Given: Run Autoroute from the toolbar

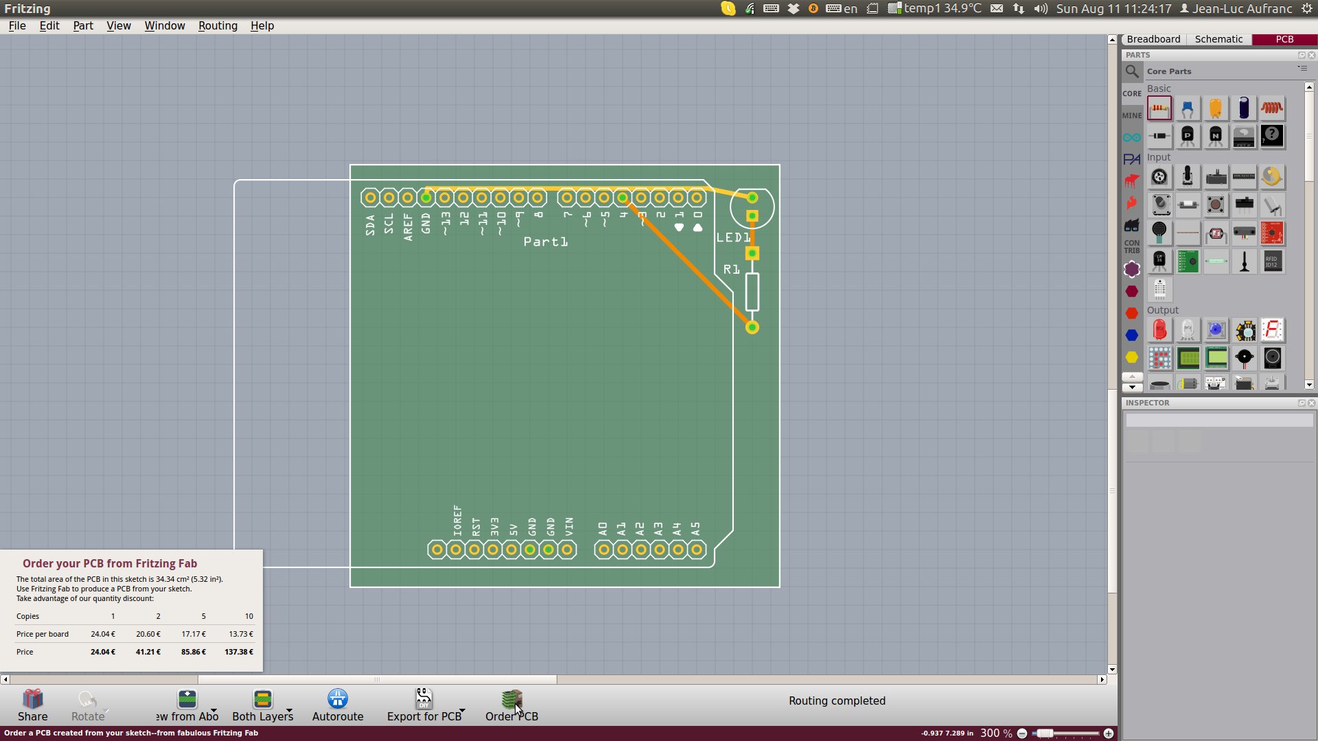Looking at the screenshot, I should click(x=338, y=705).
